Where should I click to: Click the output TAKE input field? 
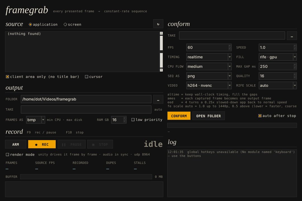coord(86,109)
